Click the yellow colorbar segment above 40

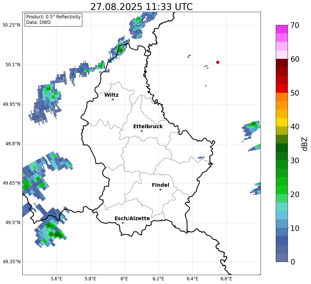tap(282, 122)
